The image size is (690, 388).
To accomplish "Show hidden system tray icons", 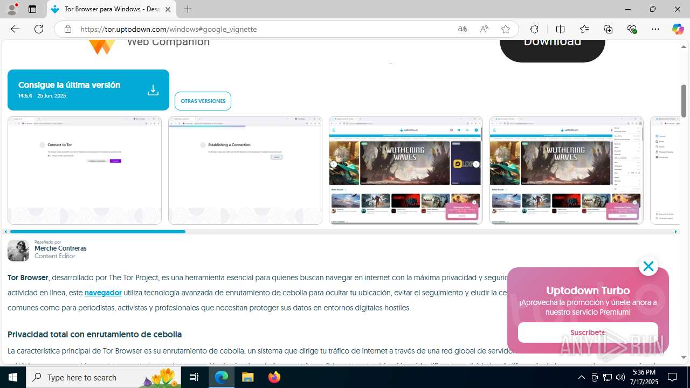I will pos(581,377).
